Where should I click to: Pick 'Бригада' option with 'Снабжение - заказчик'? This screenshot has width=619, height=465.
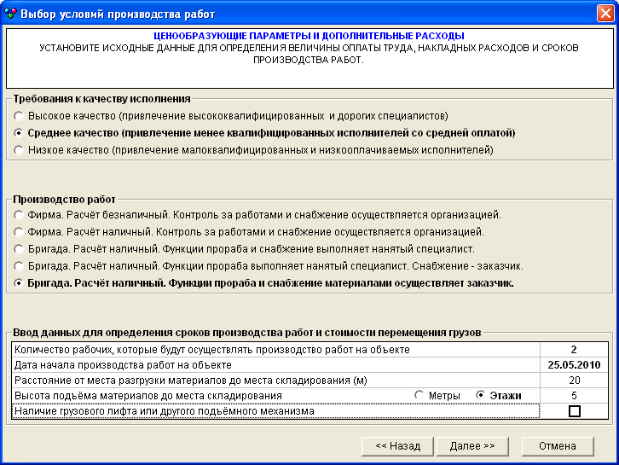pyautogui.click(x=20, y=266)
